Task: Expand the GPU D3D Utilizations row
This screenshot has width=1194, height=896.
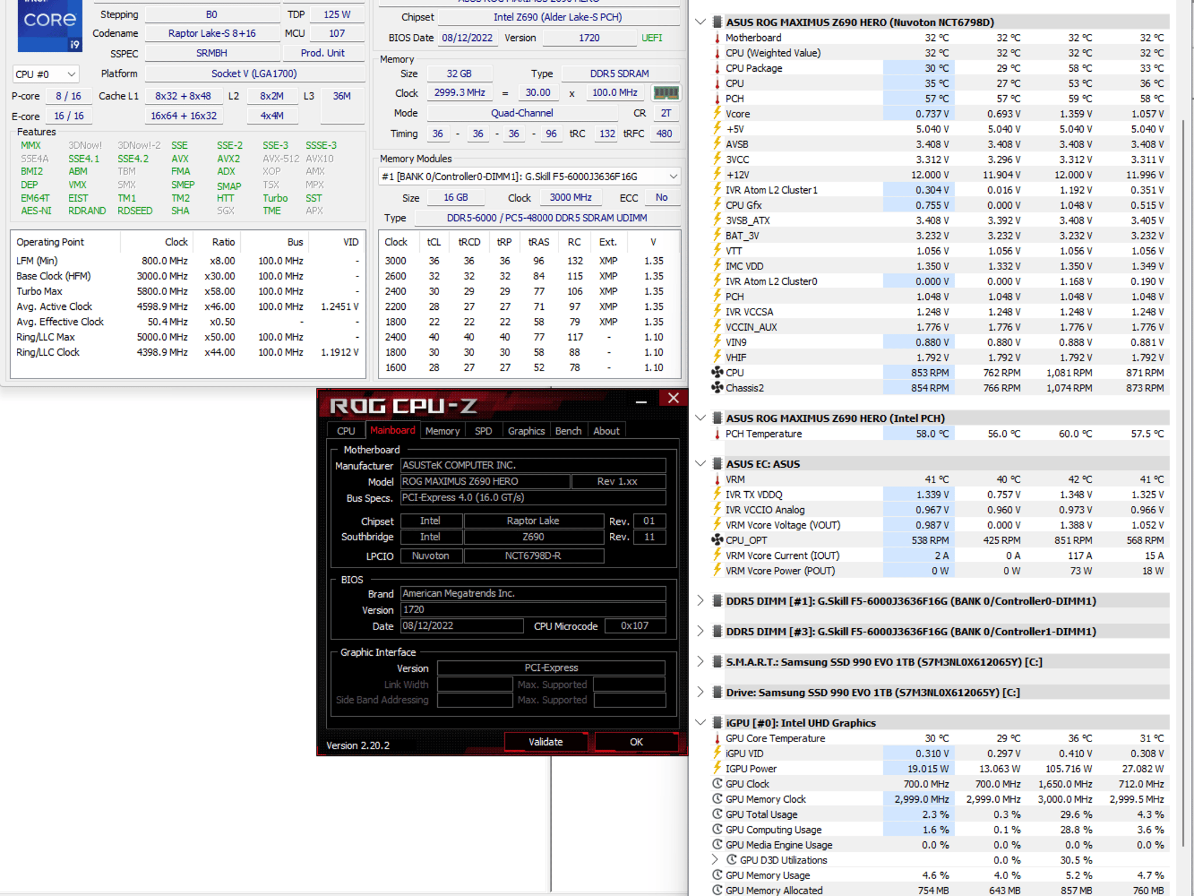Action: (x=715, y=860)
